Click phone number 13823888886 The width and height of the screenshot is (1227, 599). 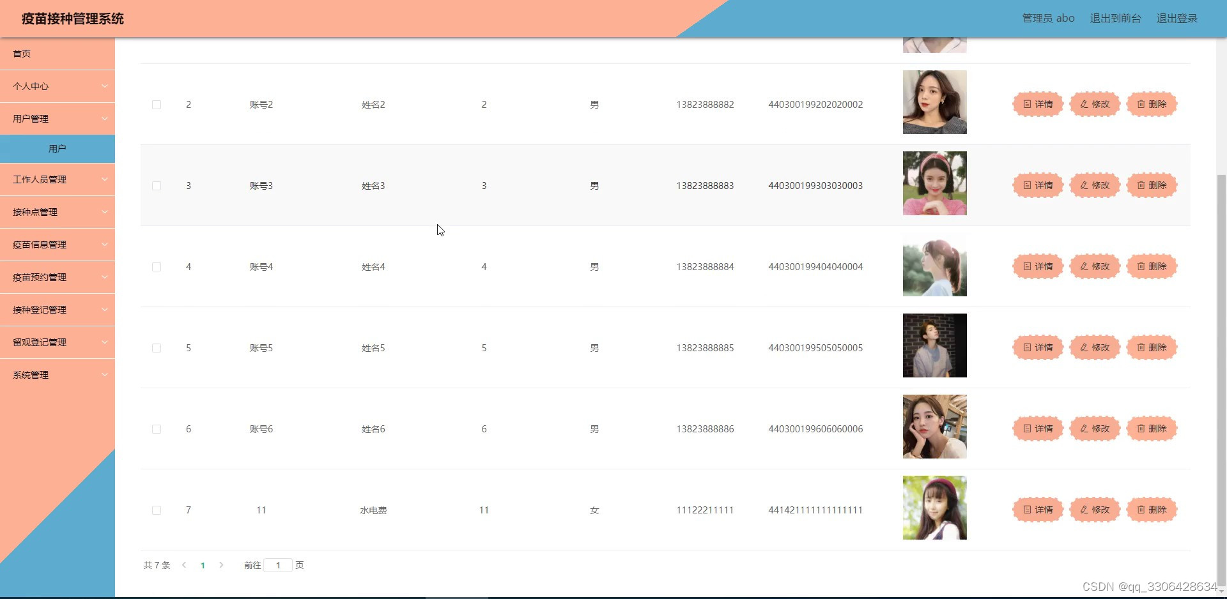tap(705, 429)
